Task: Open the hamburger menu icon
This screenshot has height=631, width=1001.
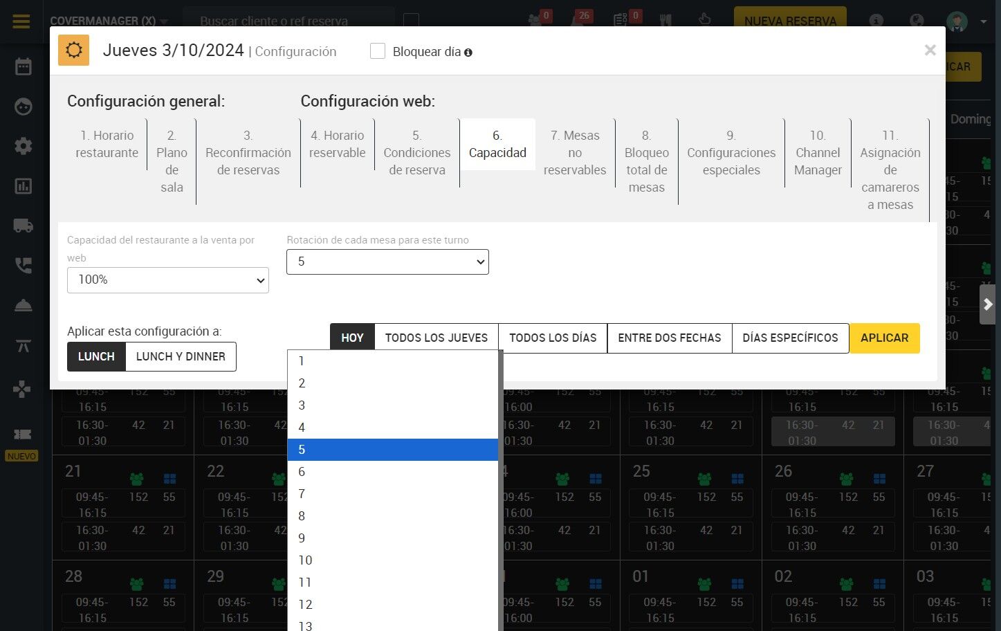Action: 21,21
